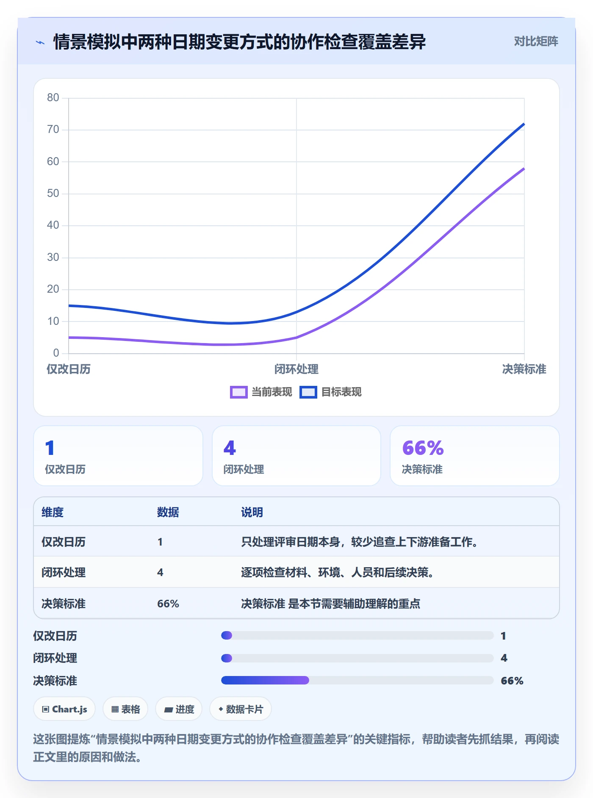Click the 当前表现 legend label
Image resolution: width=593 pixels, height=798 pixels.
272,392
